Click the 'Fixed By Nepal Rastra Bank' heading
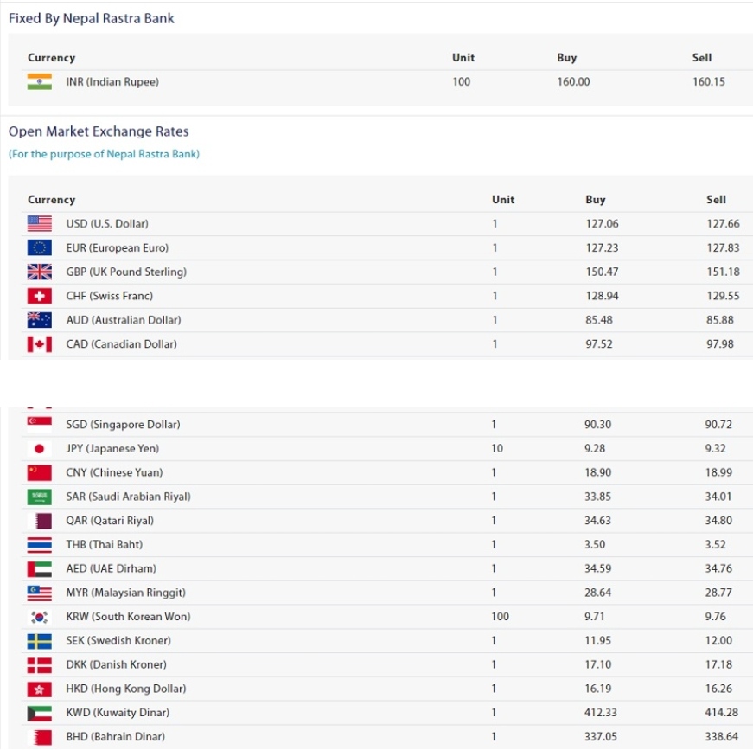 (92, 19)
